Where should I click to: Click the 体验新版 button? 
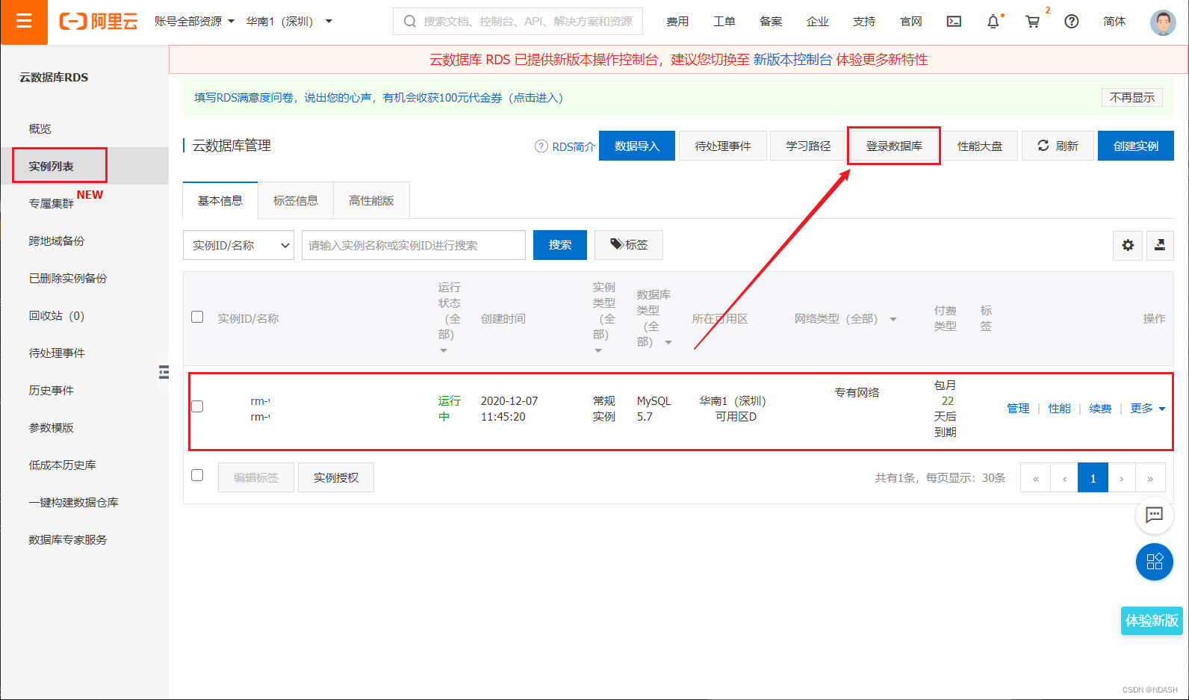pos(1152,621)
